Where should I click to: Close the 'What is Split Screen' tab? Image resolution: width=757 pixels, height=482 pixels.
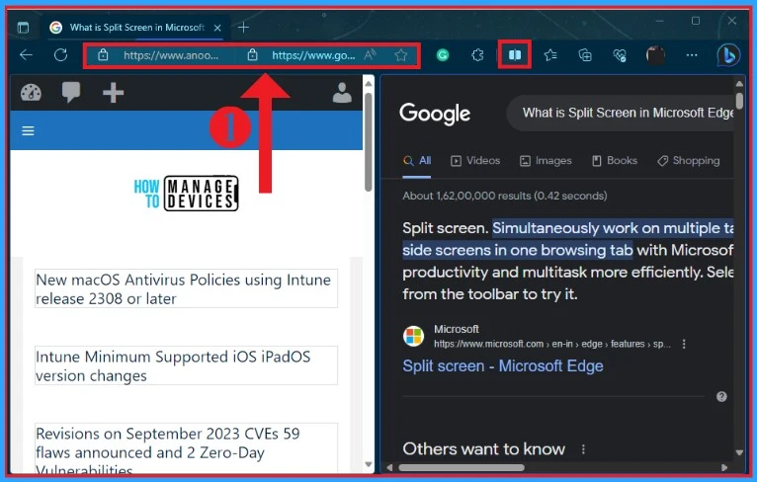[x=217, y=28]
